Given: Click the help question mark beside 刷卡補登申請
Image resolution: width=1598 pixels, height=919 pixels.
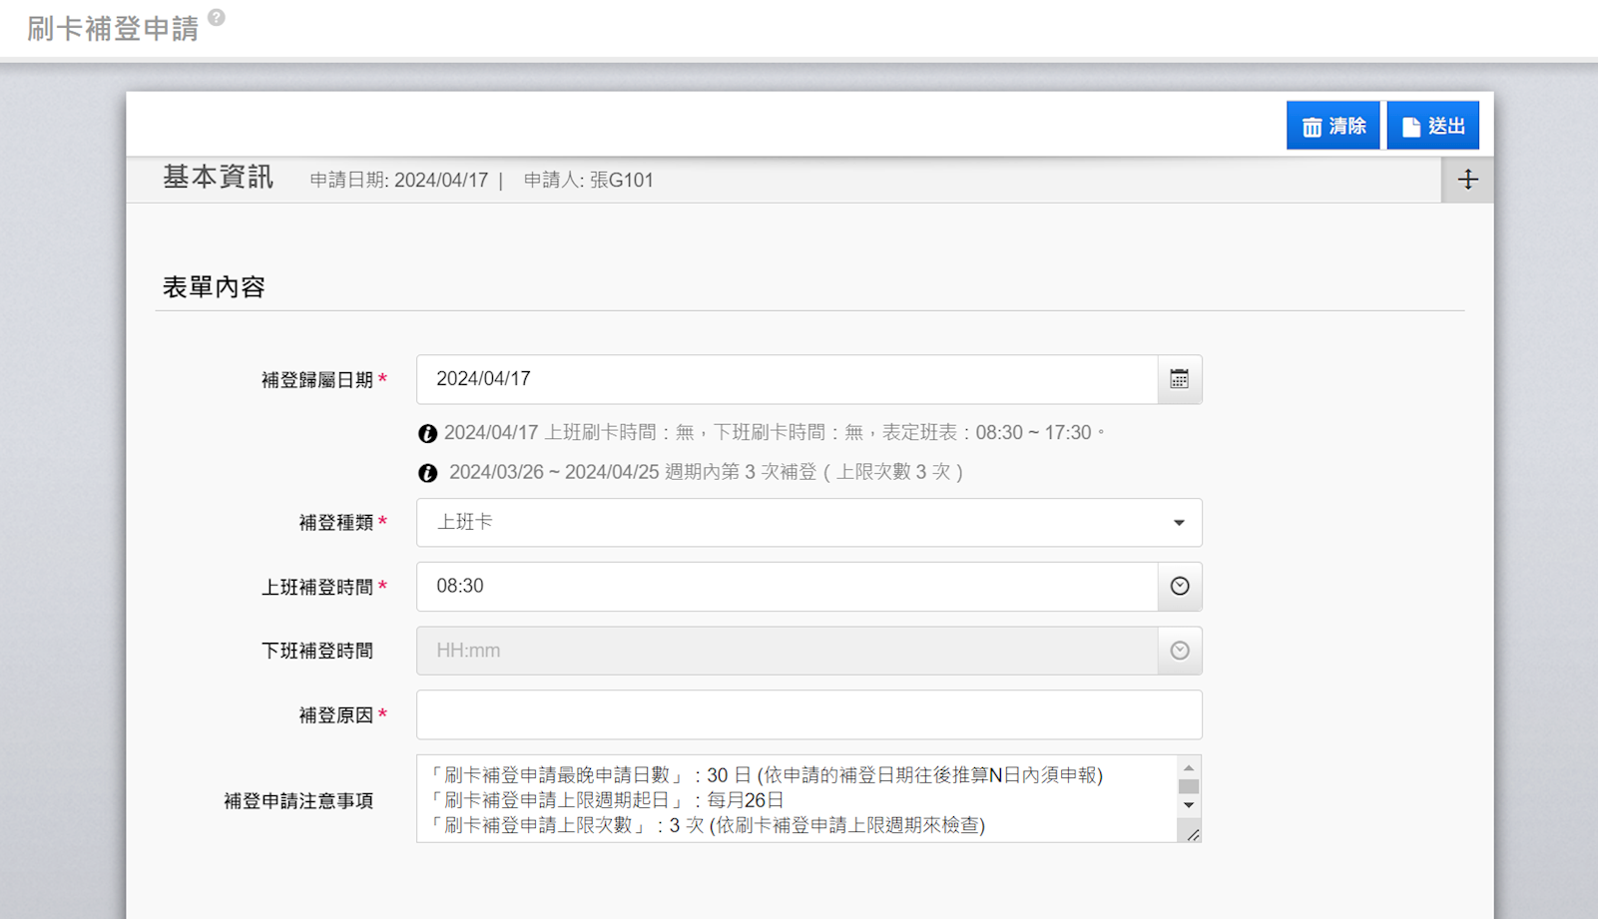Looking at the screenshot, I should click(217, 17).
